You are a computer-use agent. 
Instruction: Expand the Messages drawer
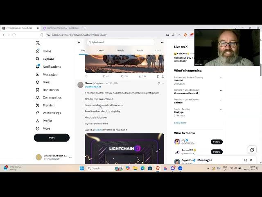click(251, 160)
